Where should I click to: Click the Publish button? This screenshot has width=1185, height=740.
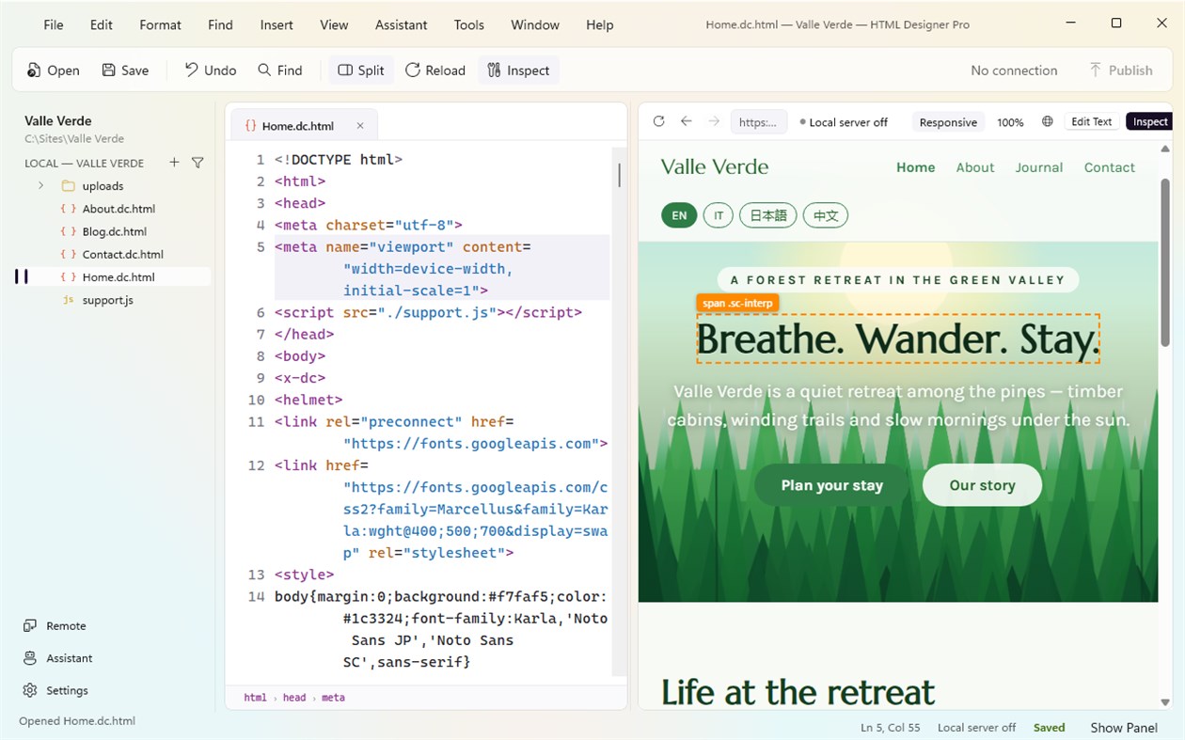pos(1120,71)
